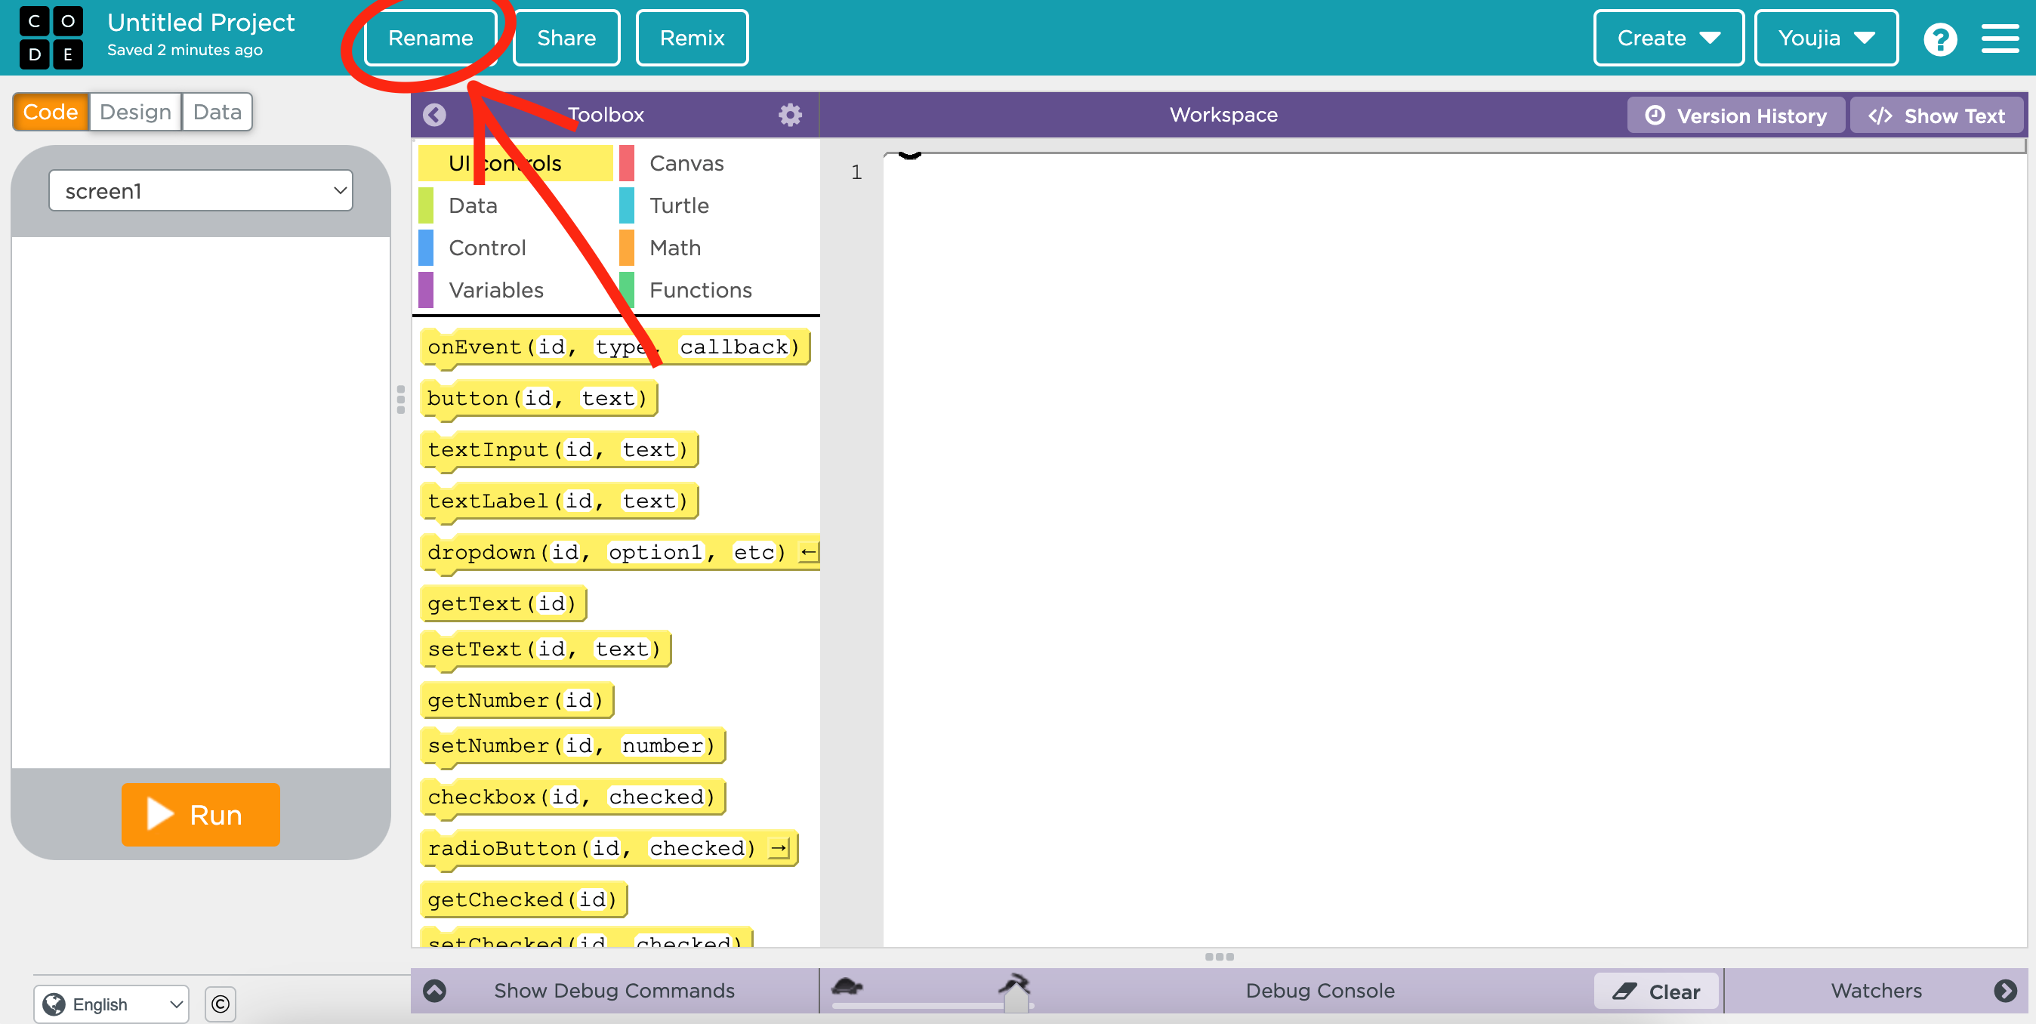Open the screen1 dropdown
The image size is (2036, 1024).
(201, 190)
